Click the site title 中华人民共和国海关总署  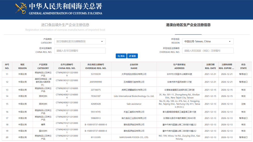click(x=66, y=6)
